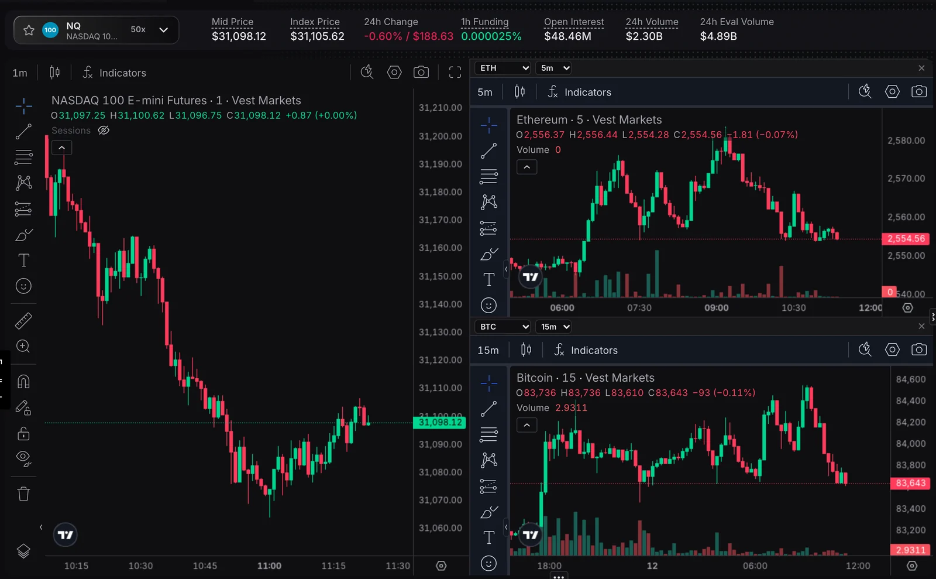
Task: Toggle lock all drawings in NASDAQ chart
Action: 23,433
